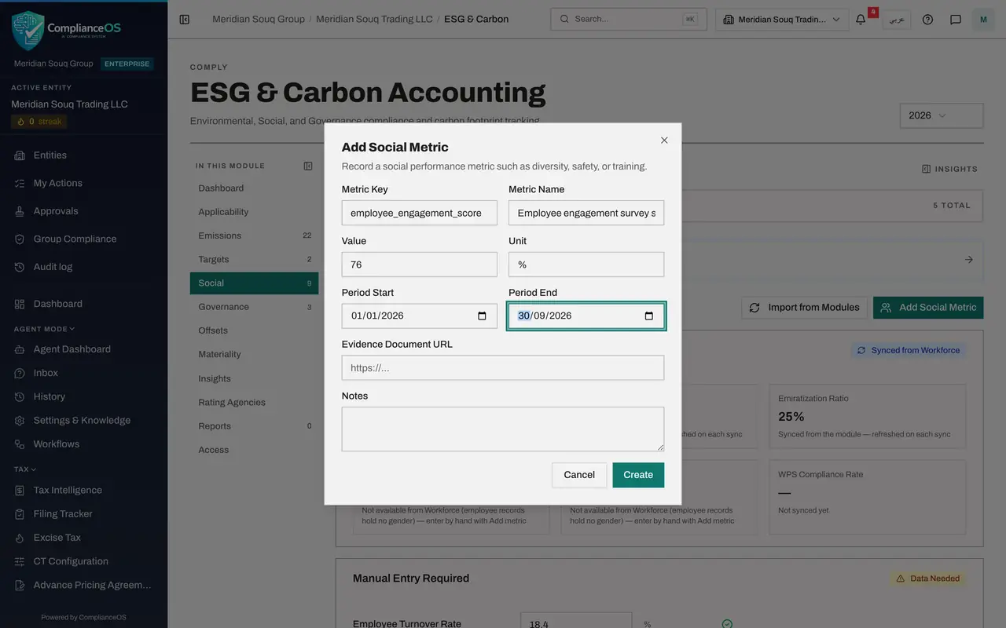Collapse the In This Module panel icon
This screenshot has width=1006, height=628.
pyautogui.click(x=308, y=166)
